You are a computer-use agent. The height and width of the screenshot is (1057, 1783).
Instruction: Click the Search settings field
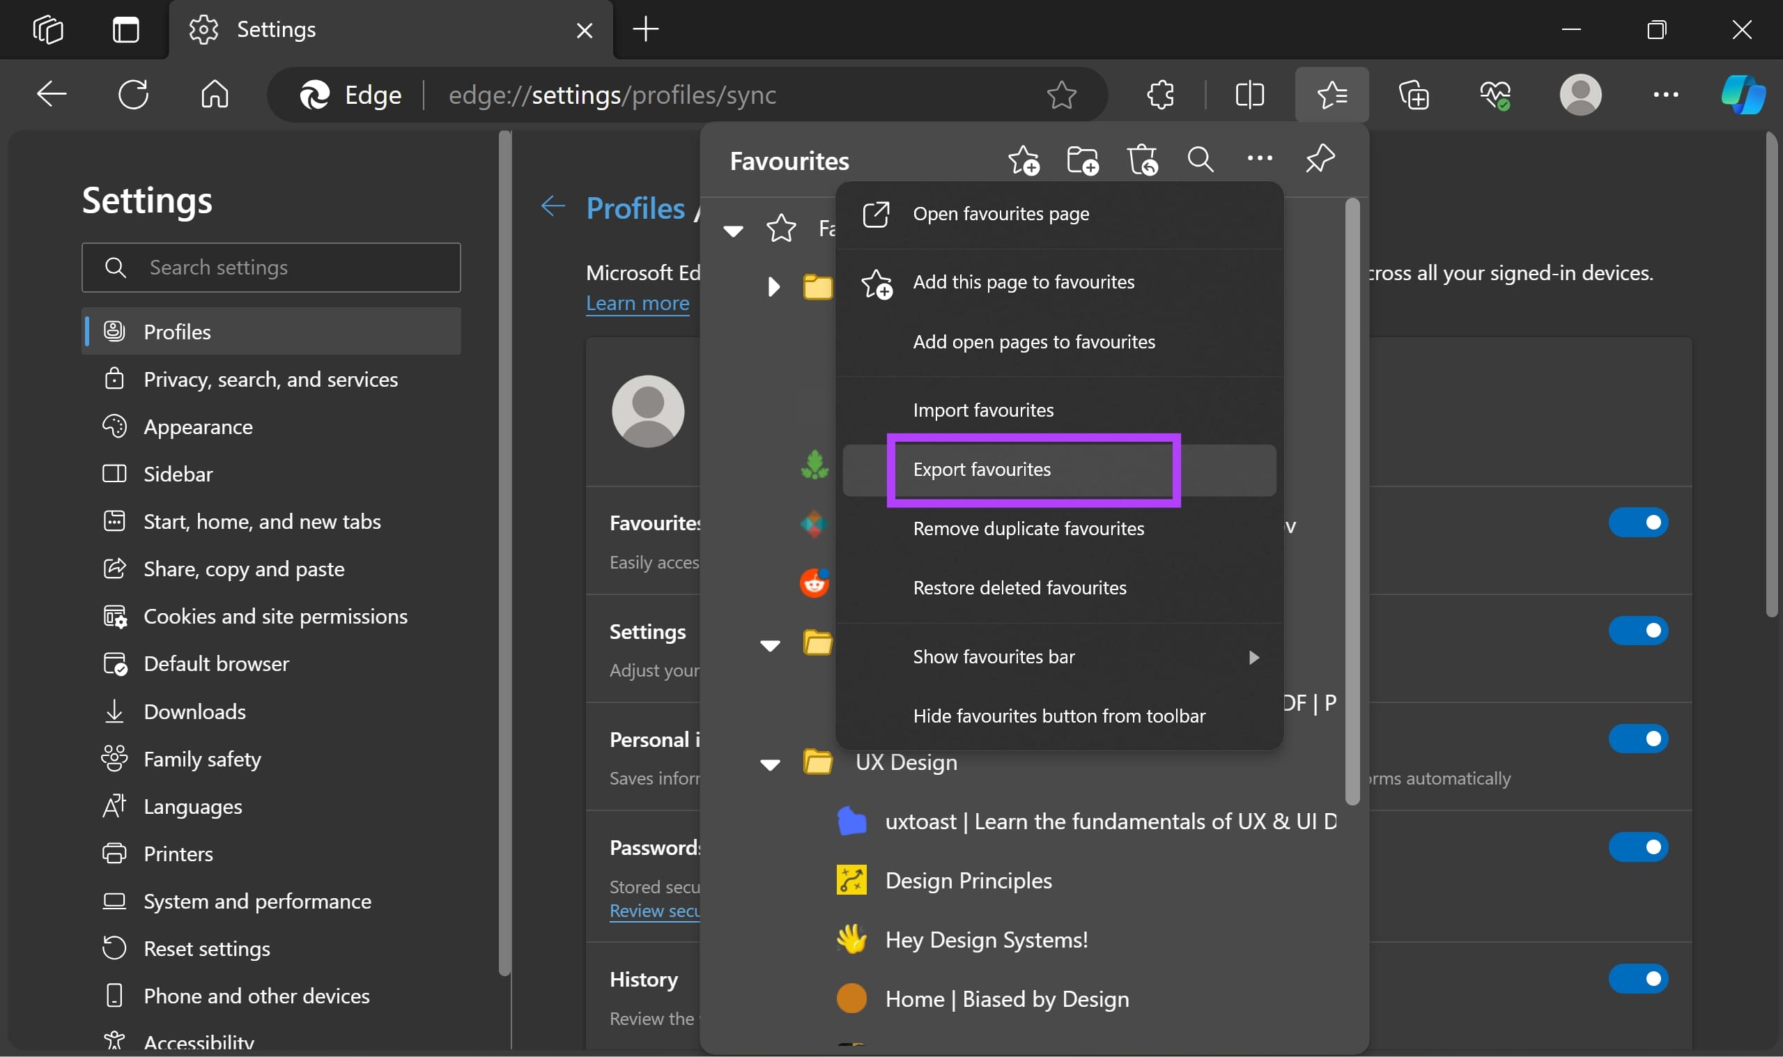[271, 267]
